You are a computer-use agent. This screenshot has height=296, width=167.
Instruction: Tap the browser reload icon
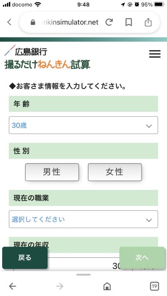click(109, 22)
